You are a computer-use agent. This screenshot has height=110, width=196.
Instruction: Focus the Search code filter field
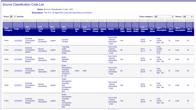[x=18, y=20]
